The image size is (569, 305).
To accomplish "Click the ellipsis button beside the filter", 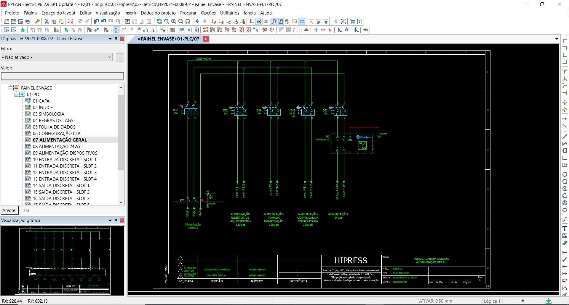I will tap(120, 57).
